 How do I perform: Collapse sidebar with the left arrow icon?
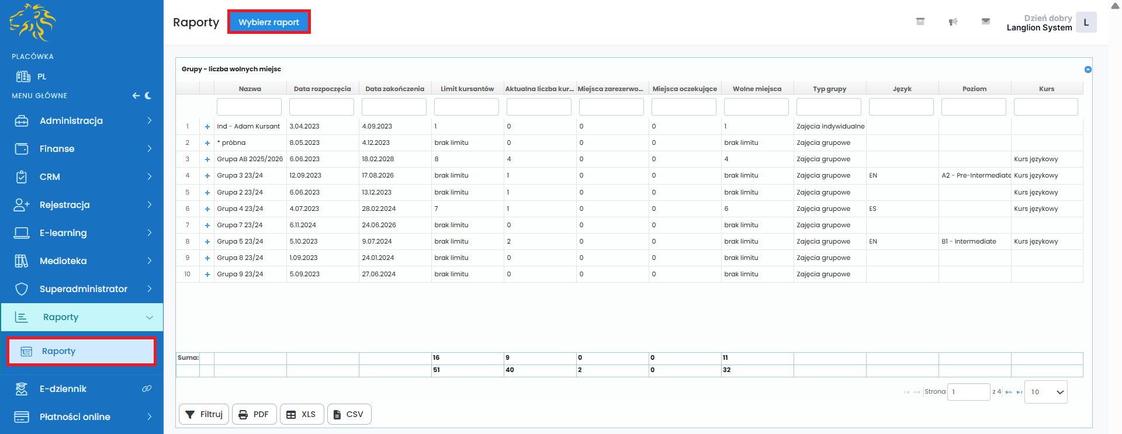[x=136, y=96]
